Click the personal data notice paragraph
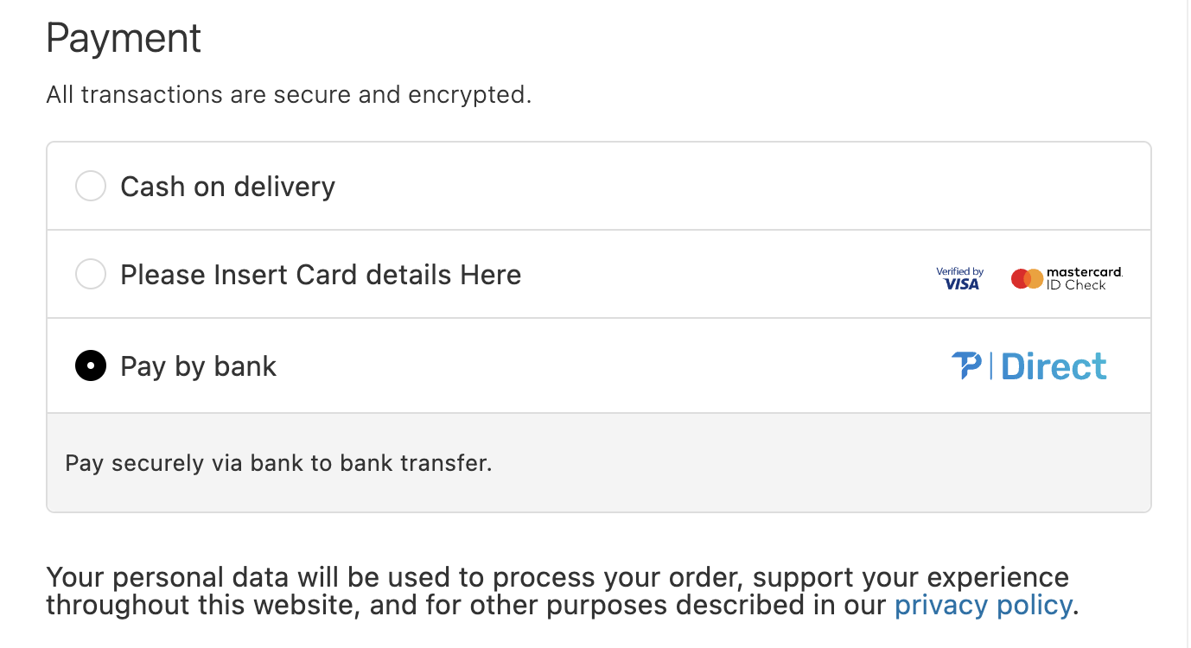 563,591
